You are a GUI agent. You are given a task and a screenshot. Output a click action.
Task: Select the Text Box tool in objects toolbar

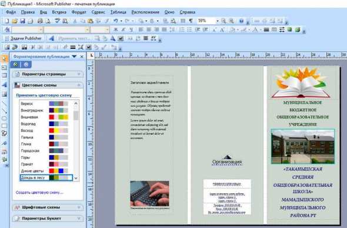[x=4, y=68]
